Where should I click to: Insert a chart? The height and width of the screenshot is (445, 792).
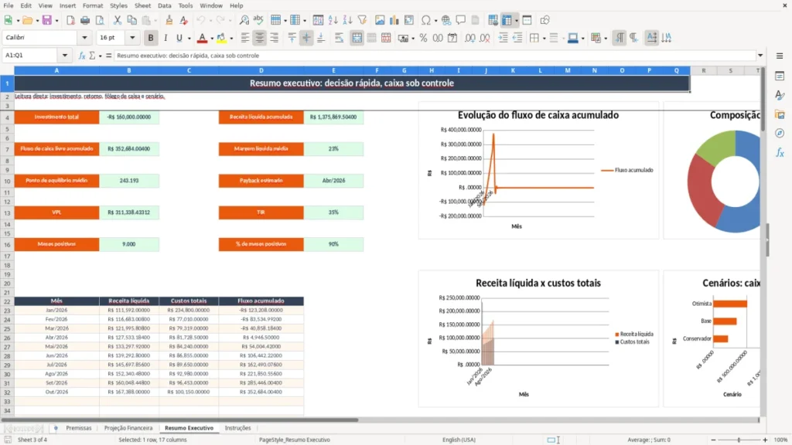pos(394,20)
